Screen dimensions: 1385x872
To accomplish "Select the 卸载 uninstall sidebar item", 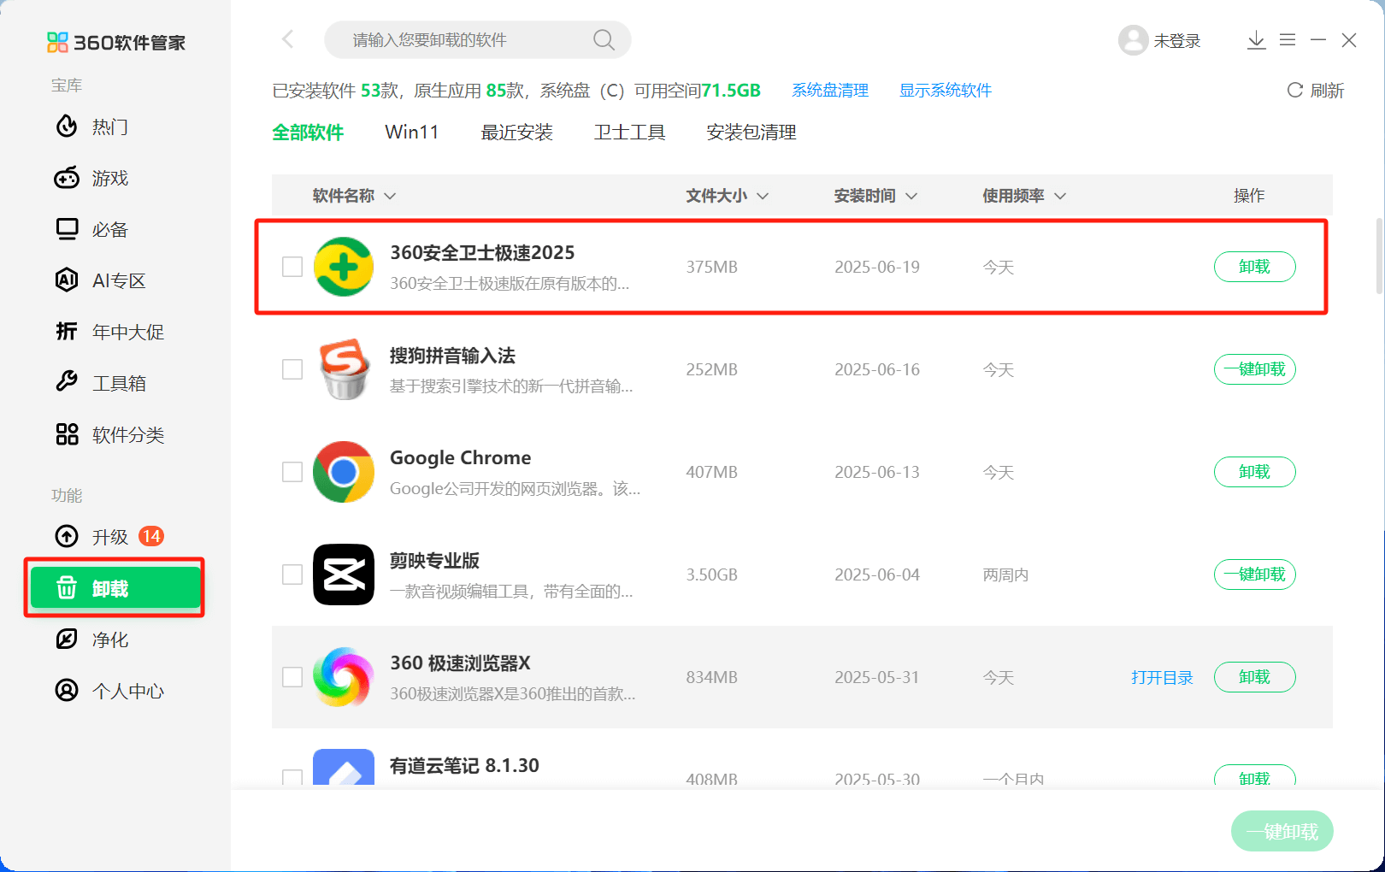I will [x=115, y=588].
